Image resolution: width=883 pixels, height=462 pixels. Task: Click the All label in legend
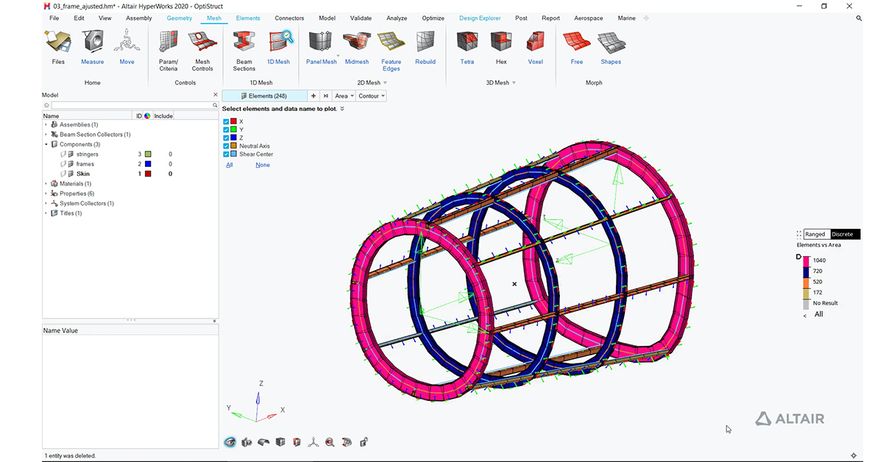pyautogui.click(x=818, y=314)
